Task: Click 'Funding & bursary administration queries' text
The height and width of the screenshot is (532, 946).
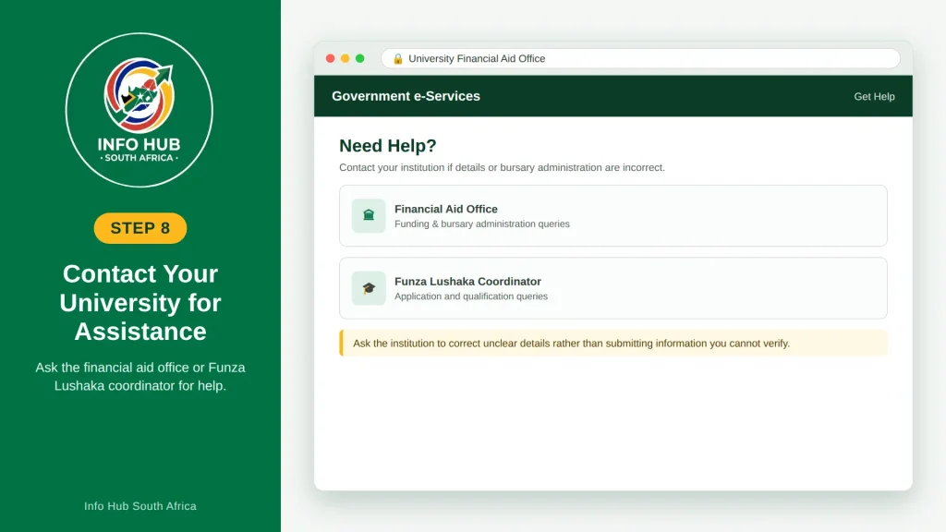Action: click(x=482, y=224)
